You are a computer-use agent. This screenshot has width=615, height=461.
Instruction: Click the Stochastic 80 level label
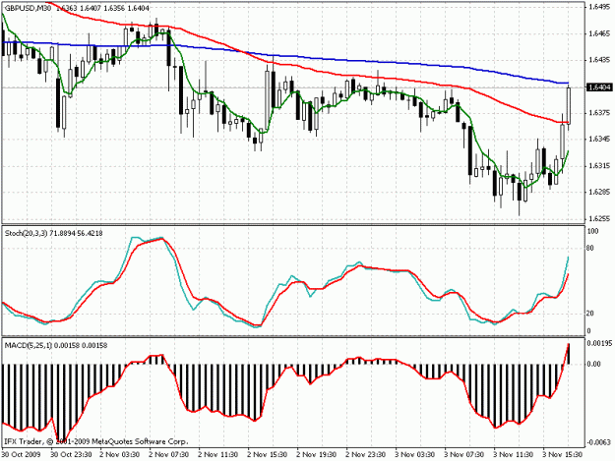tap(590, 248)
